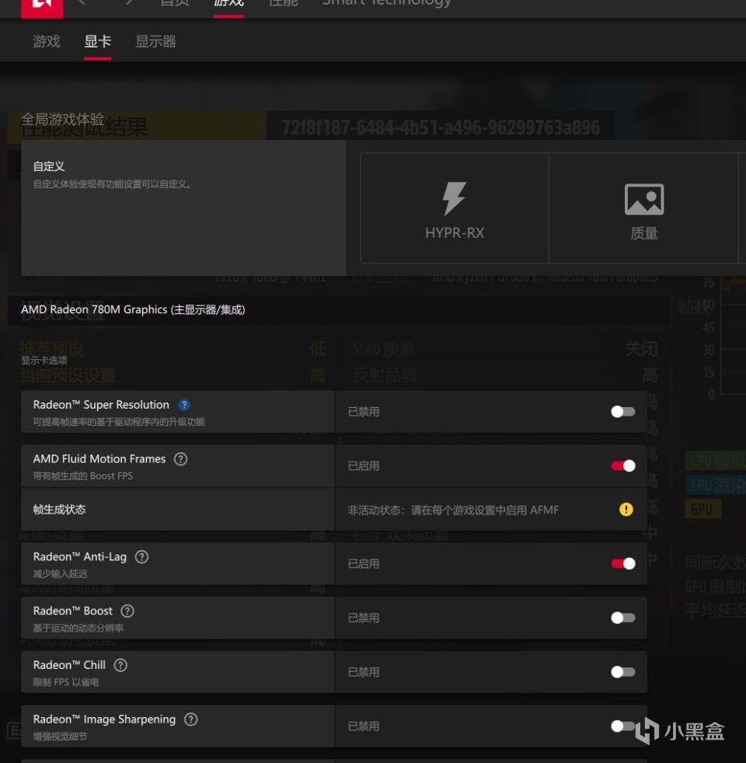Click the 显示卡选项 label

(x=44, y=360)
